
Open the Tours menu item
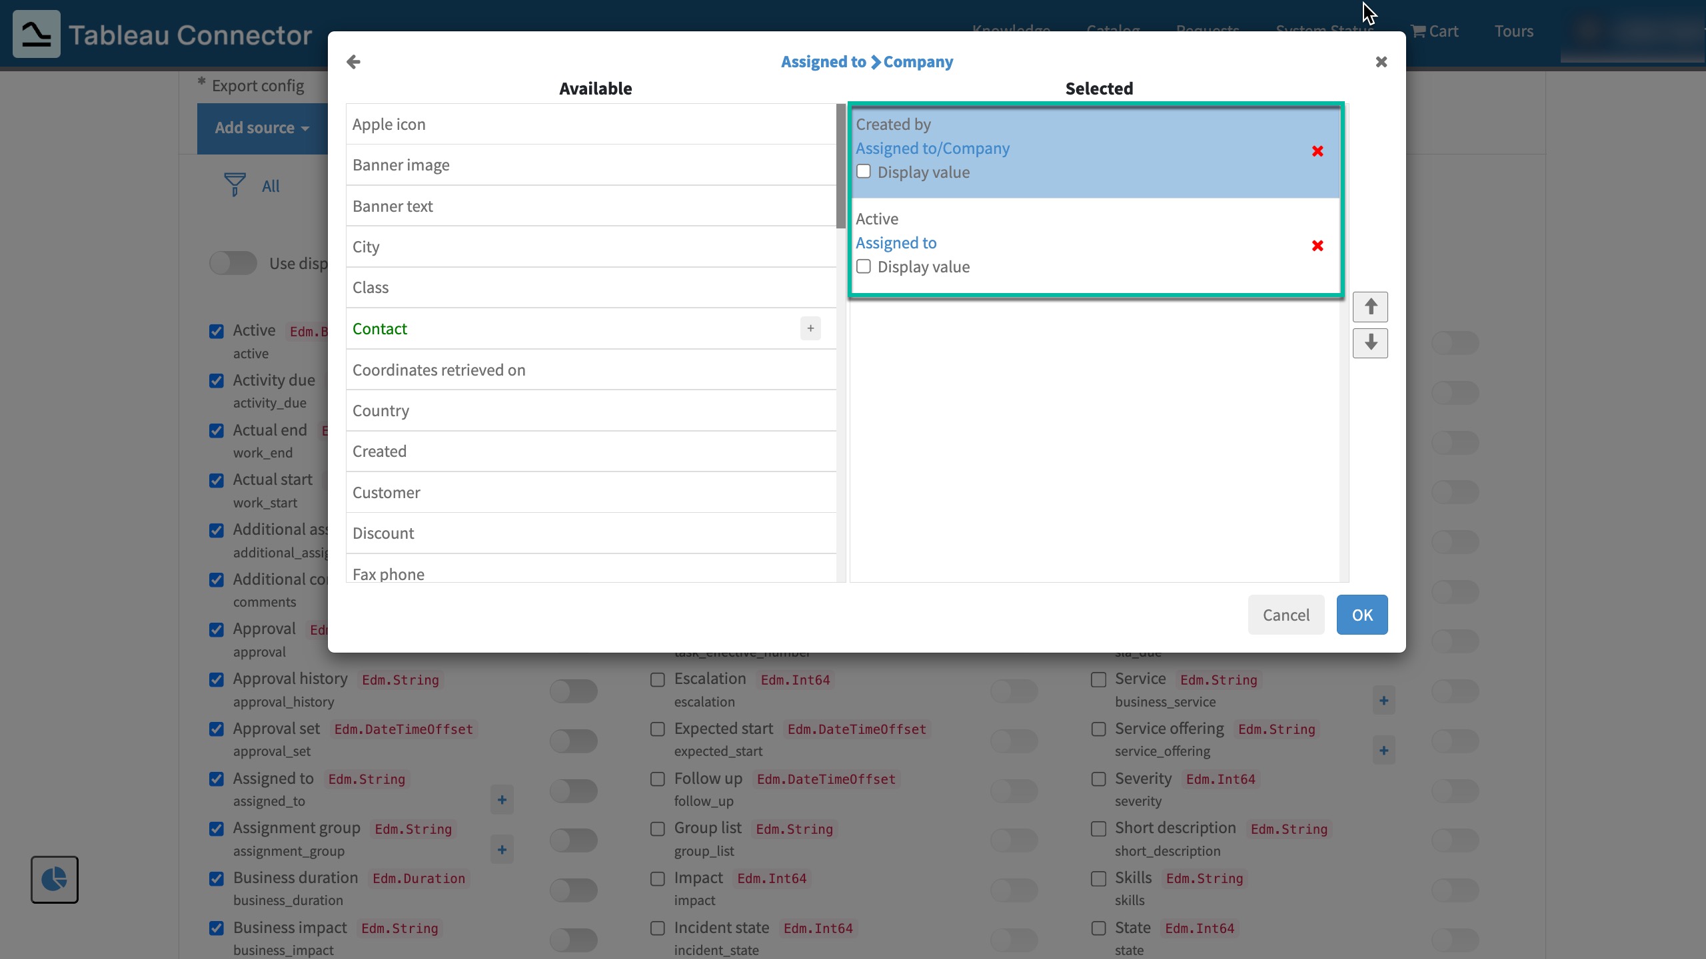coord(1513,31)
